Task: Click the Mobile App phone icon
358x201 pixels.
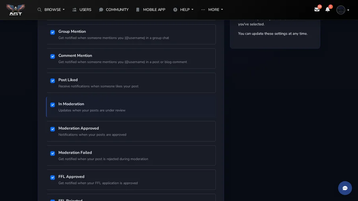Action: [138, 10]
